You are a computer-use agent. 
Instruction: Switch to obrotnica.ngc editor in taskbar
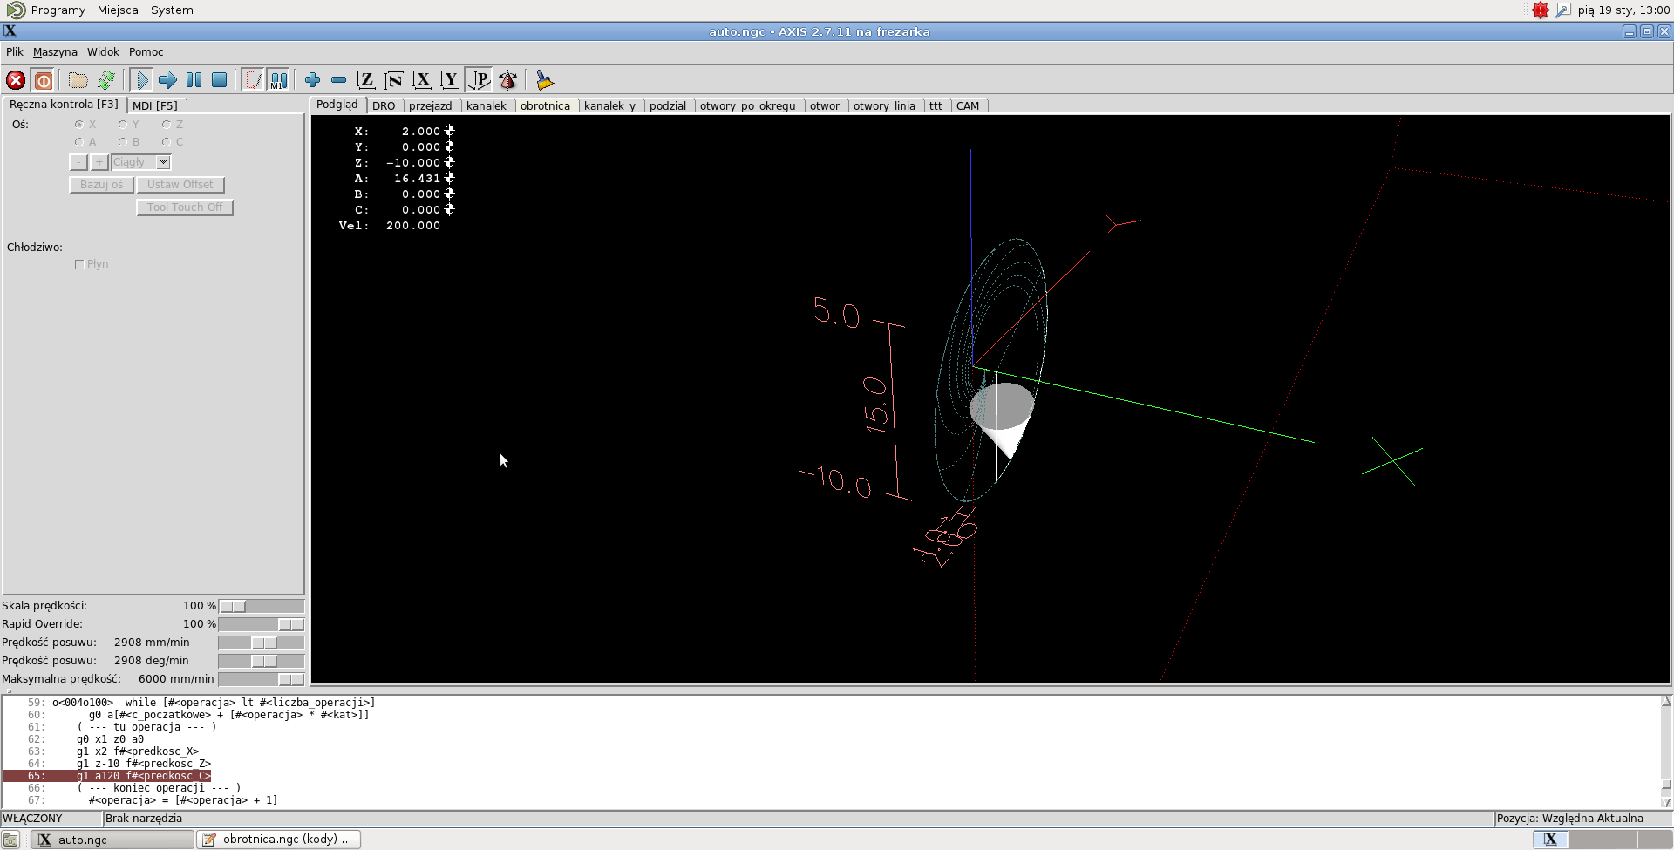click(x=279, y=840)
